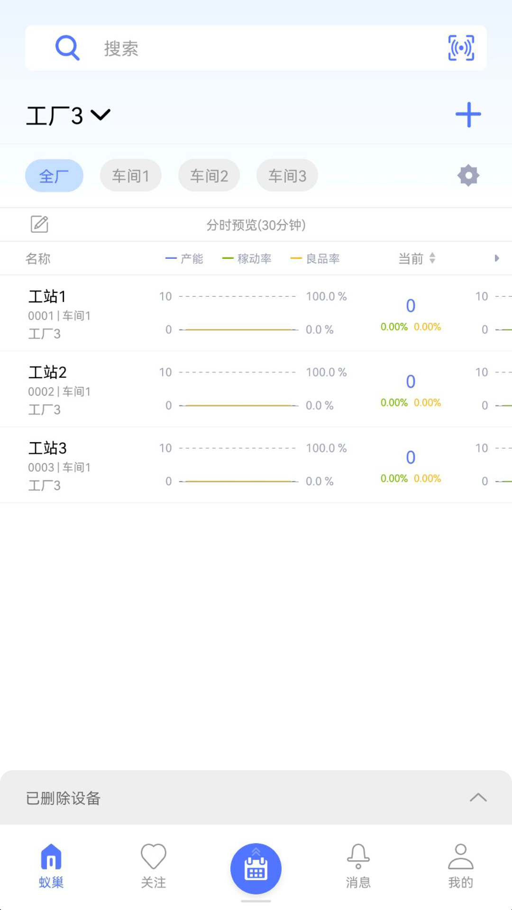Go to 关注 favorites heart

point(154,866)
